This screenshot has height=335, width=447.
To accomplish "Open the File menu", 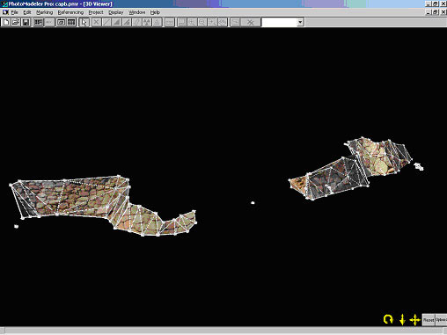I will tap(14, 12).
